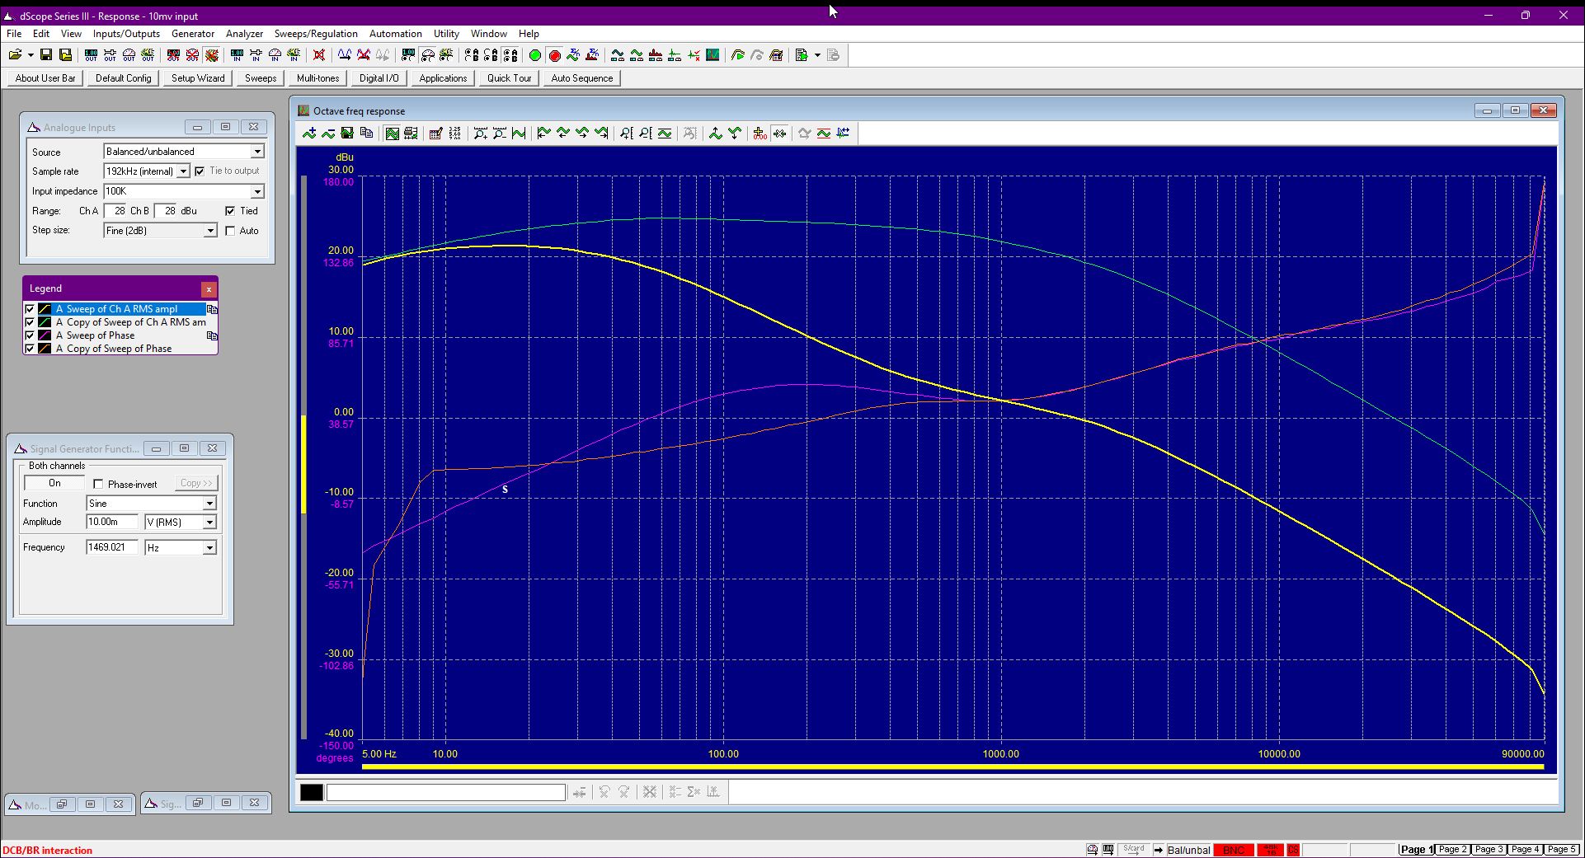Image resolution: width=1585 pixels, height=858 pixels.
Task: Click the Default Config button
Action: coord(124,78)
